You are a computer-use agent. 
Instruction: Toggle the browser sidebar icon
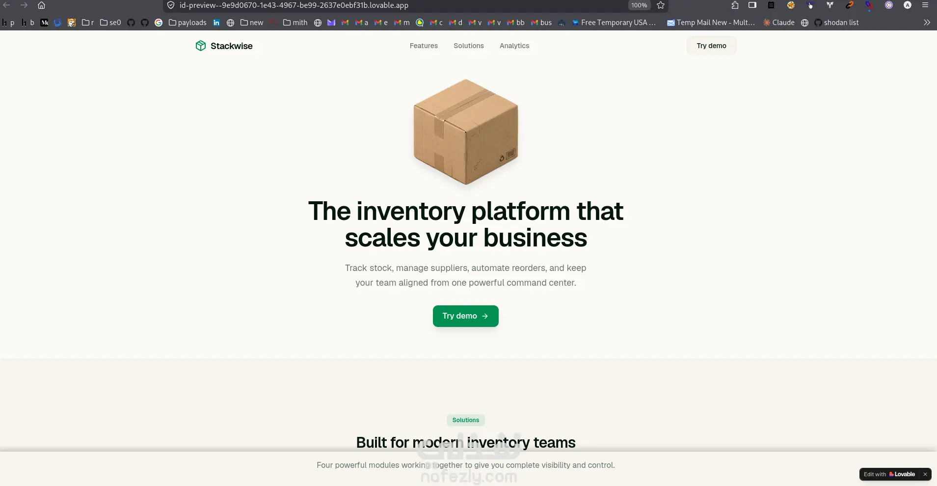tap(752, 5)
